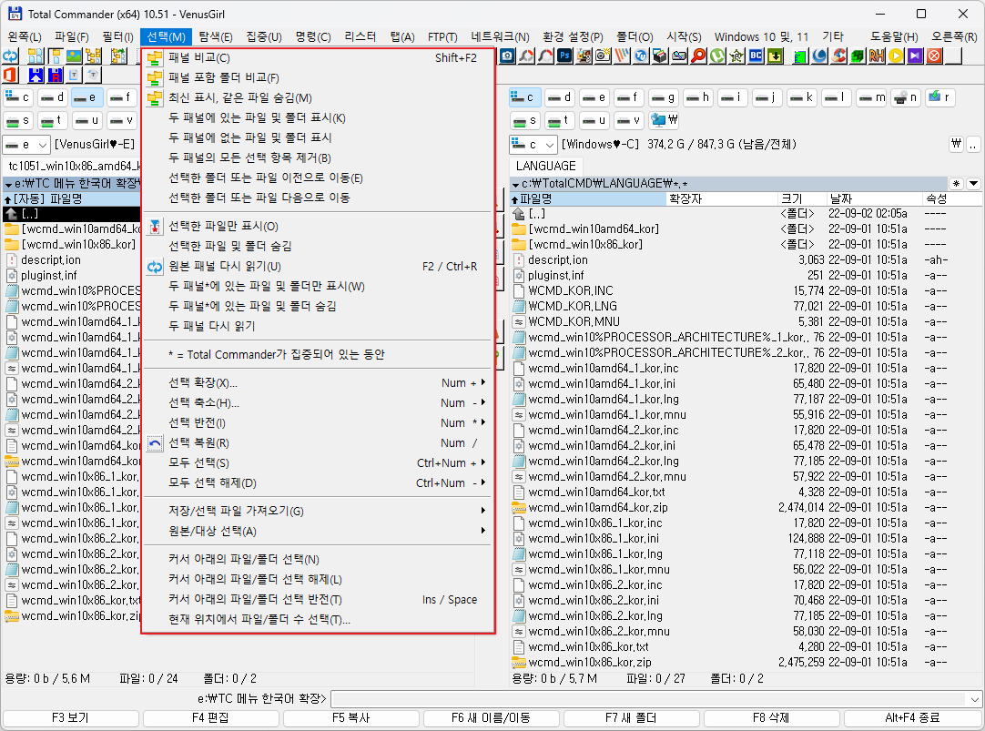Expand 선택 반전(I) submenu
985x731 pixels.
click(483, 422)
